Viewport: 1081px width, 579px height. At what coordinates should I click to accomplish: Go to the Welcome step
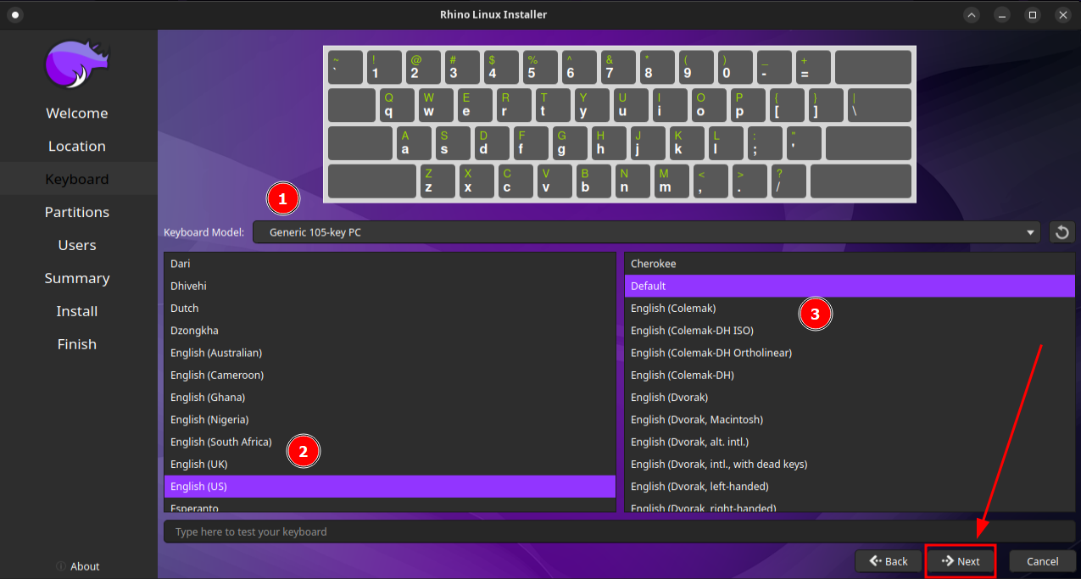coord(77,113)
